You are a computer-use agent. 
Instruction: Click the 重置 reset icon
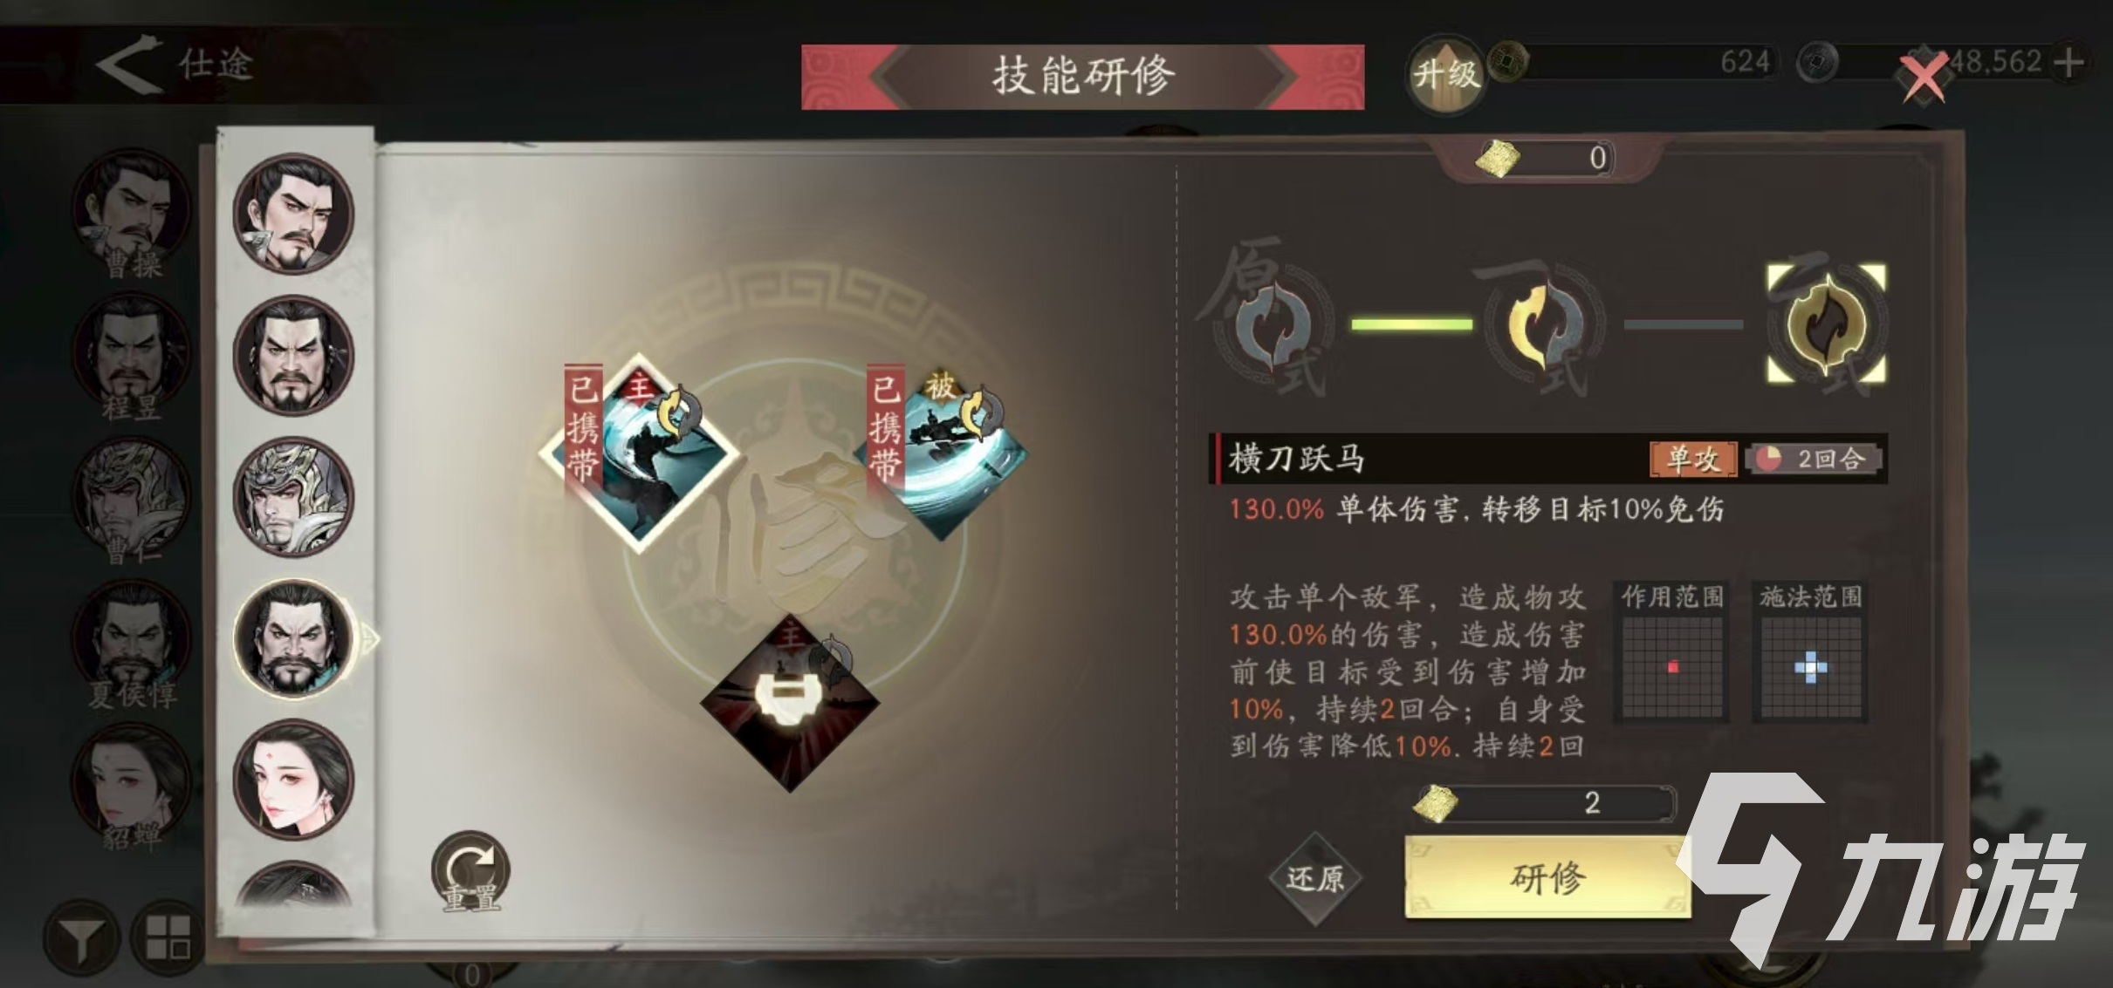pyautogui.click(x=470, y=870)
